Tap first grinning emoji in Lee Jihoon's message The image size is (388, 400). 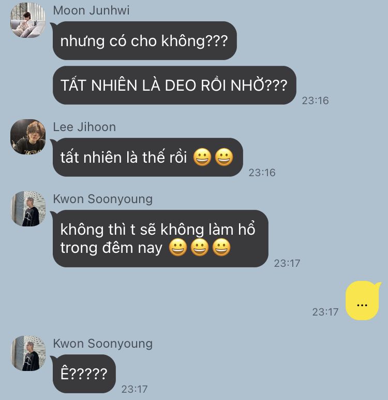click(202, 158)
